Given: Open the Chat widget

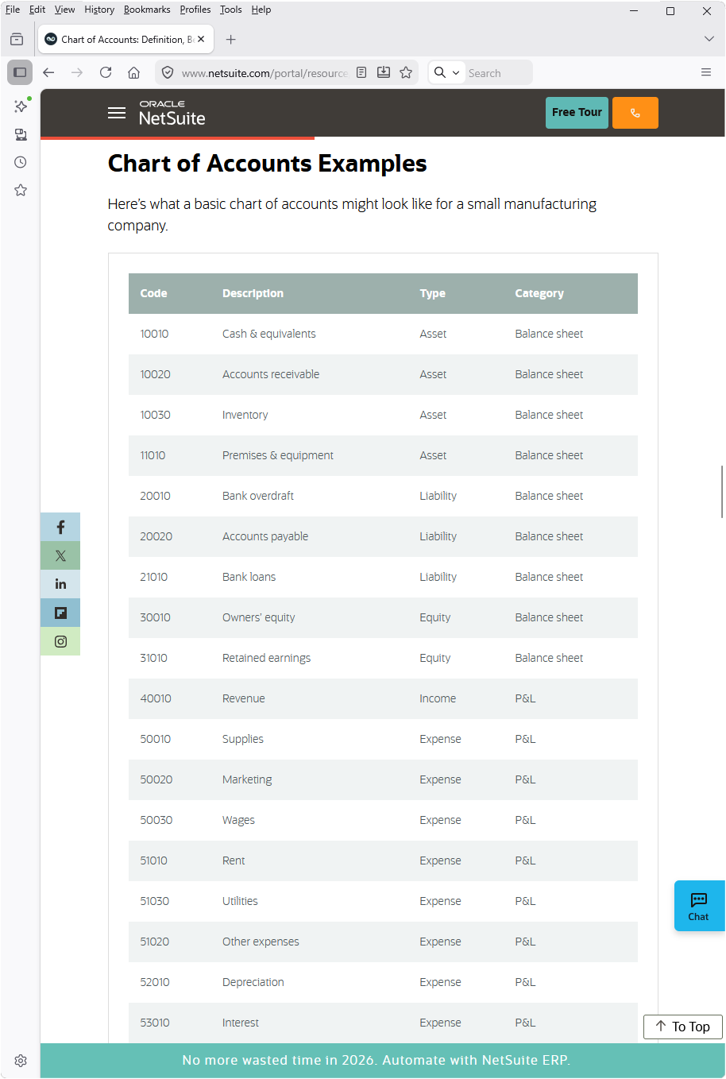Looking at the screenshot, I should [x=699, y=906].
